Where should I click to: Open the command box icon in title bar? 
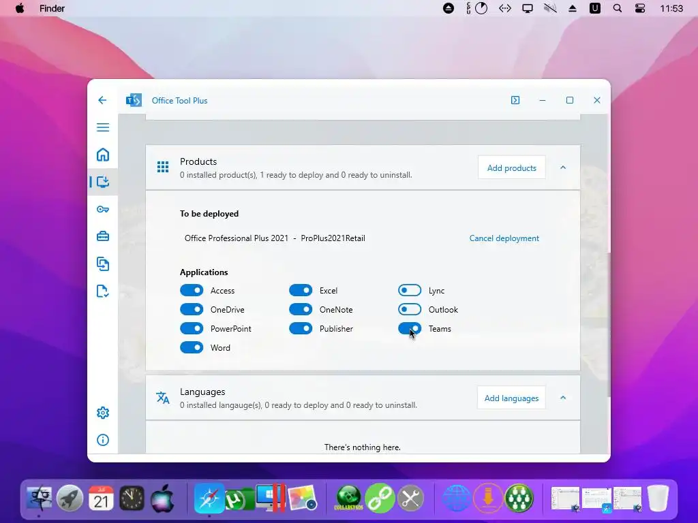[515, 100]
